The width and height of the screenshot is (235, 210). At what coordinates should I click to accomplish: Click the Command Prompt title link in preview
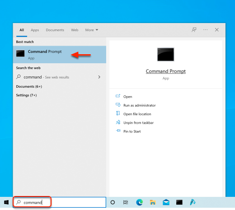point(166,71)
